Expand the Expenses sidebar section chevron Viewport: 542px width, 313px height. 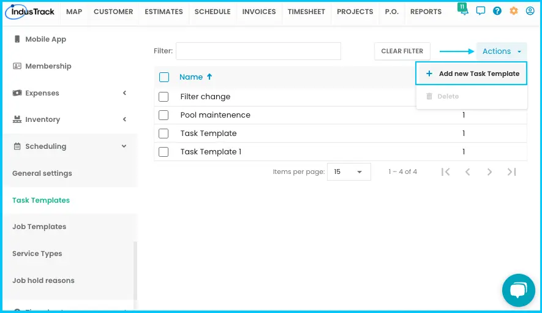click(124, 92)
